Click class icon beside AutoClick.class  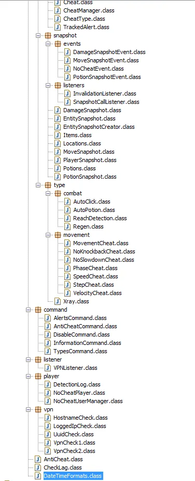click(67, 202)
